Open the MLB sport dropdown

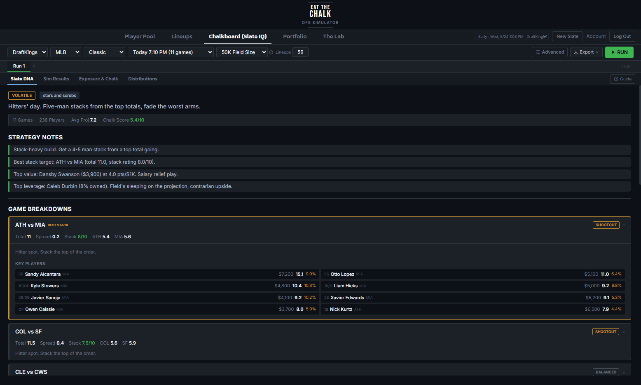[66, 52]
